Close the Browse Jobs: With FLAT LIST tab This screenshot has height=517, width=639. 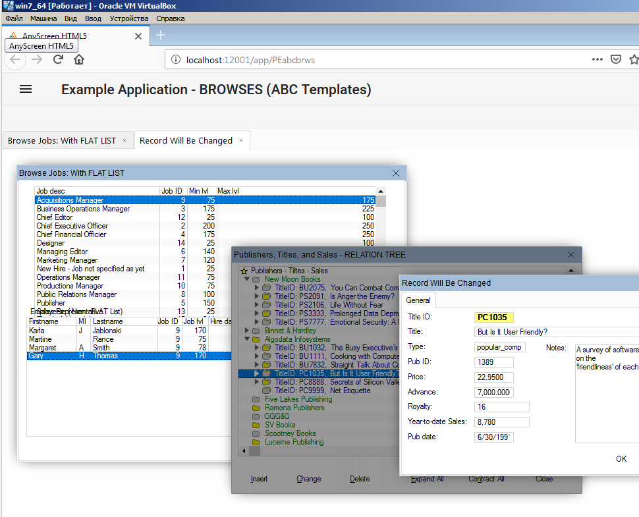click(124, 140)
